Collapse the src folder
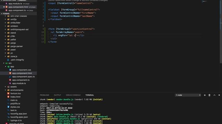Screen dimensions: 222x124 (x=4, y=63)
